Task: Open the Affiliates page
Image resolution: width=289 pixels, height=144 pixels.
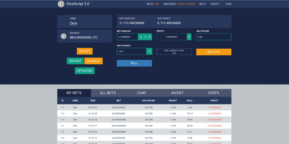Action: tap(85, 71)
